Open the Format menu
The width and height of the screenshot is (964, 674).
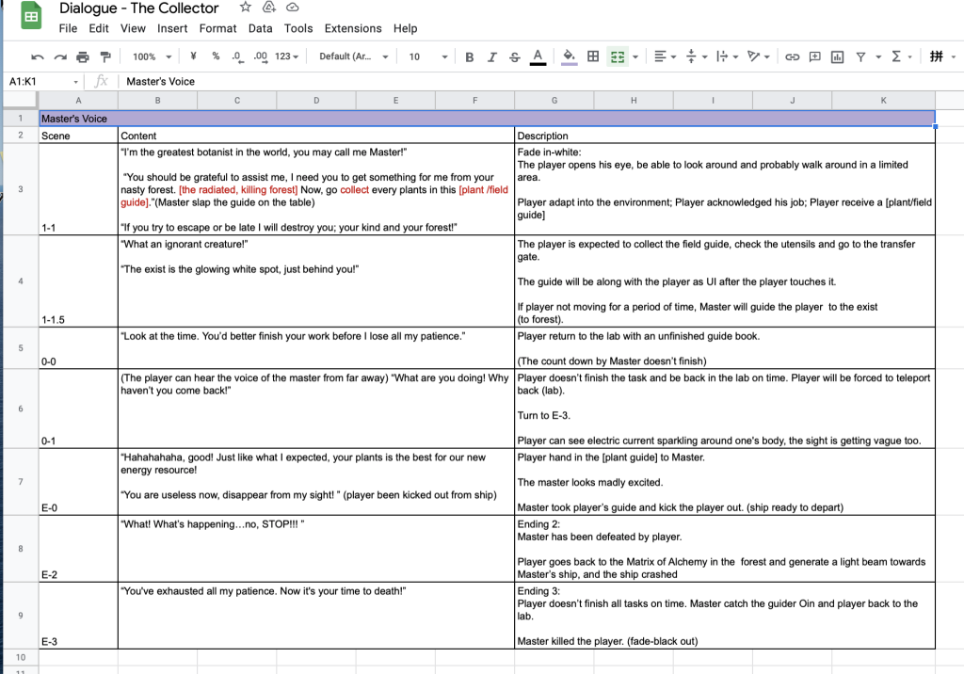(x=217, y=28)
